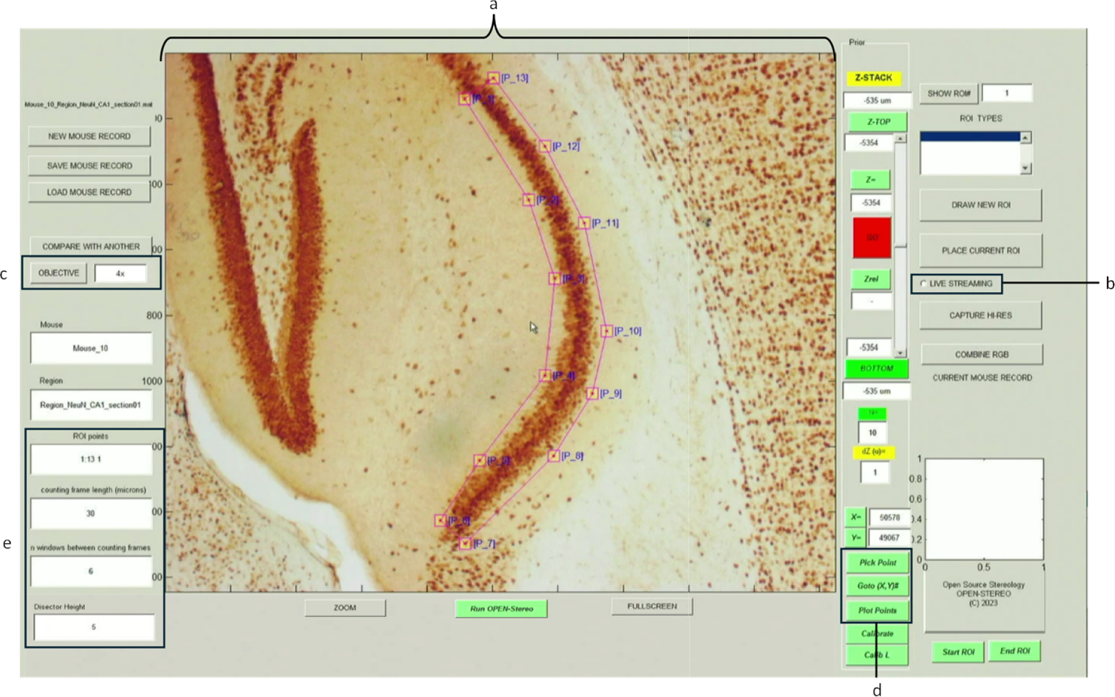This screenshot has width=1115, height=697.
Task: Click the ZOOM button
Action: pos(345,608)
